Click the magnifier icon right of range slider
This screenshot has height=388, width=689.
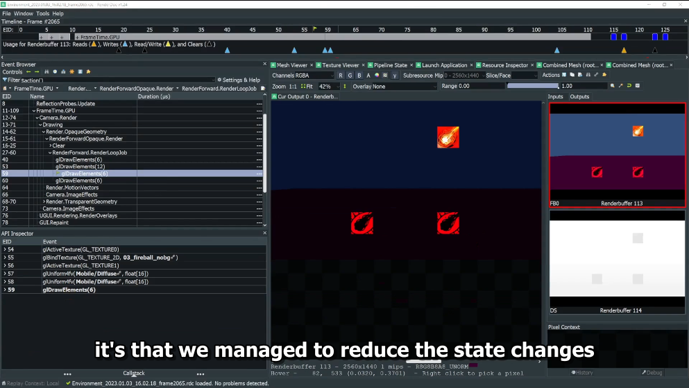click(x=613, y=86)
